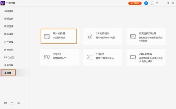Open the help question mark icon
Screen dimensions: 176x109
(x=12, y=103)
